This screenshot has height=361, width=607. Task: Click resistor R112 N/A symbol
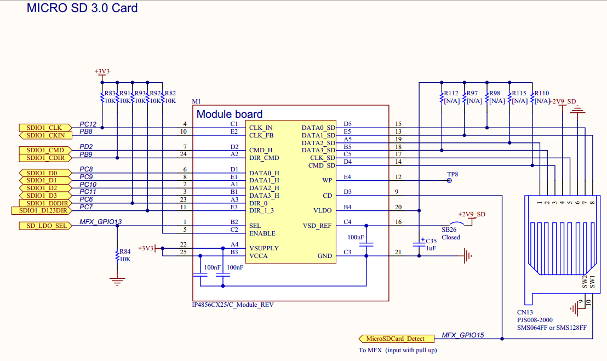click(x=442, y=97)
